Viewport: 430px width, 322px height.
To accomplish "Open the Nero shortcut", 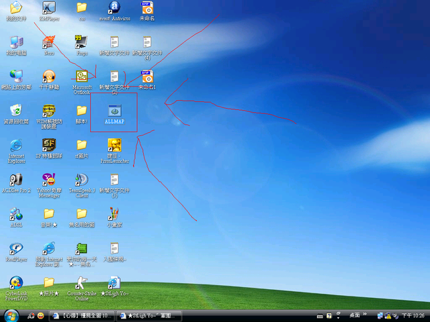I will [x=48, y=42].
